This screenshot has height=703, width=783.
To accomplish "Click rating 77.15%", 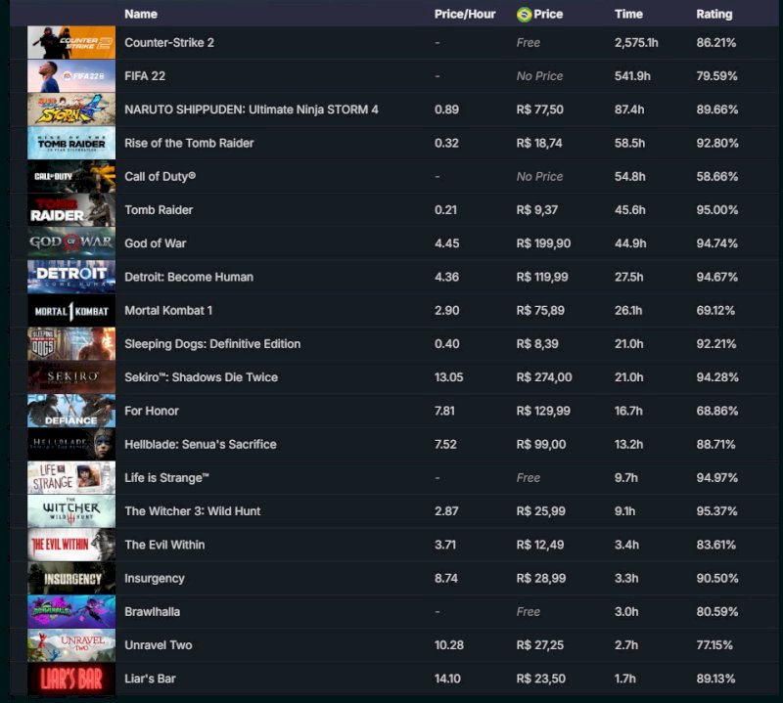I will click(x=714, y=645).
